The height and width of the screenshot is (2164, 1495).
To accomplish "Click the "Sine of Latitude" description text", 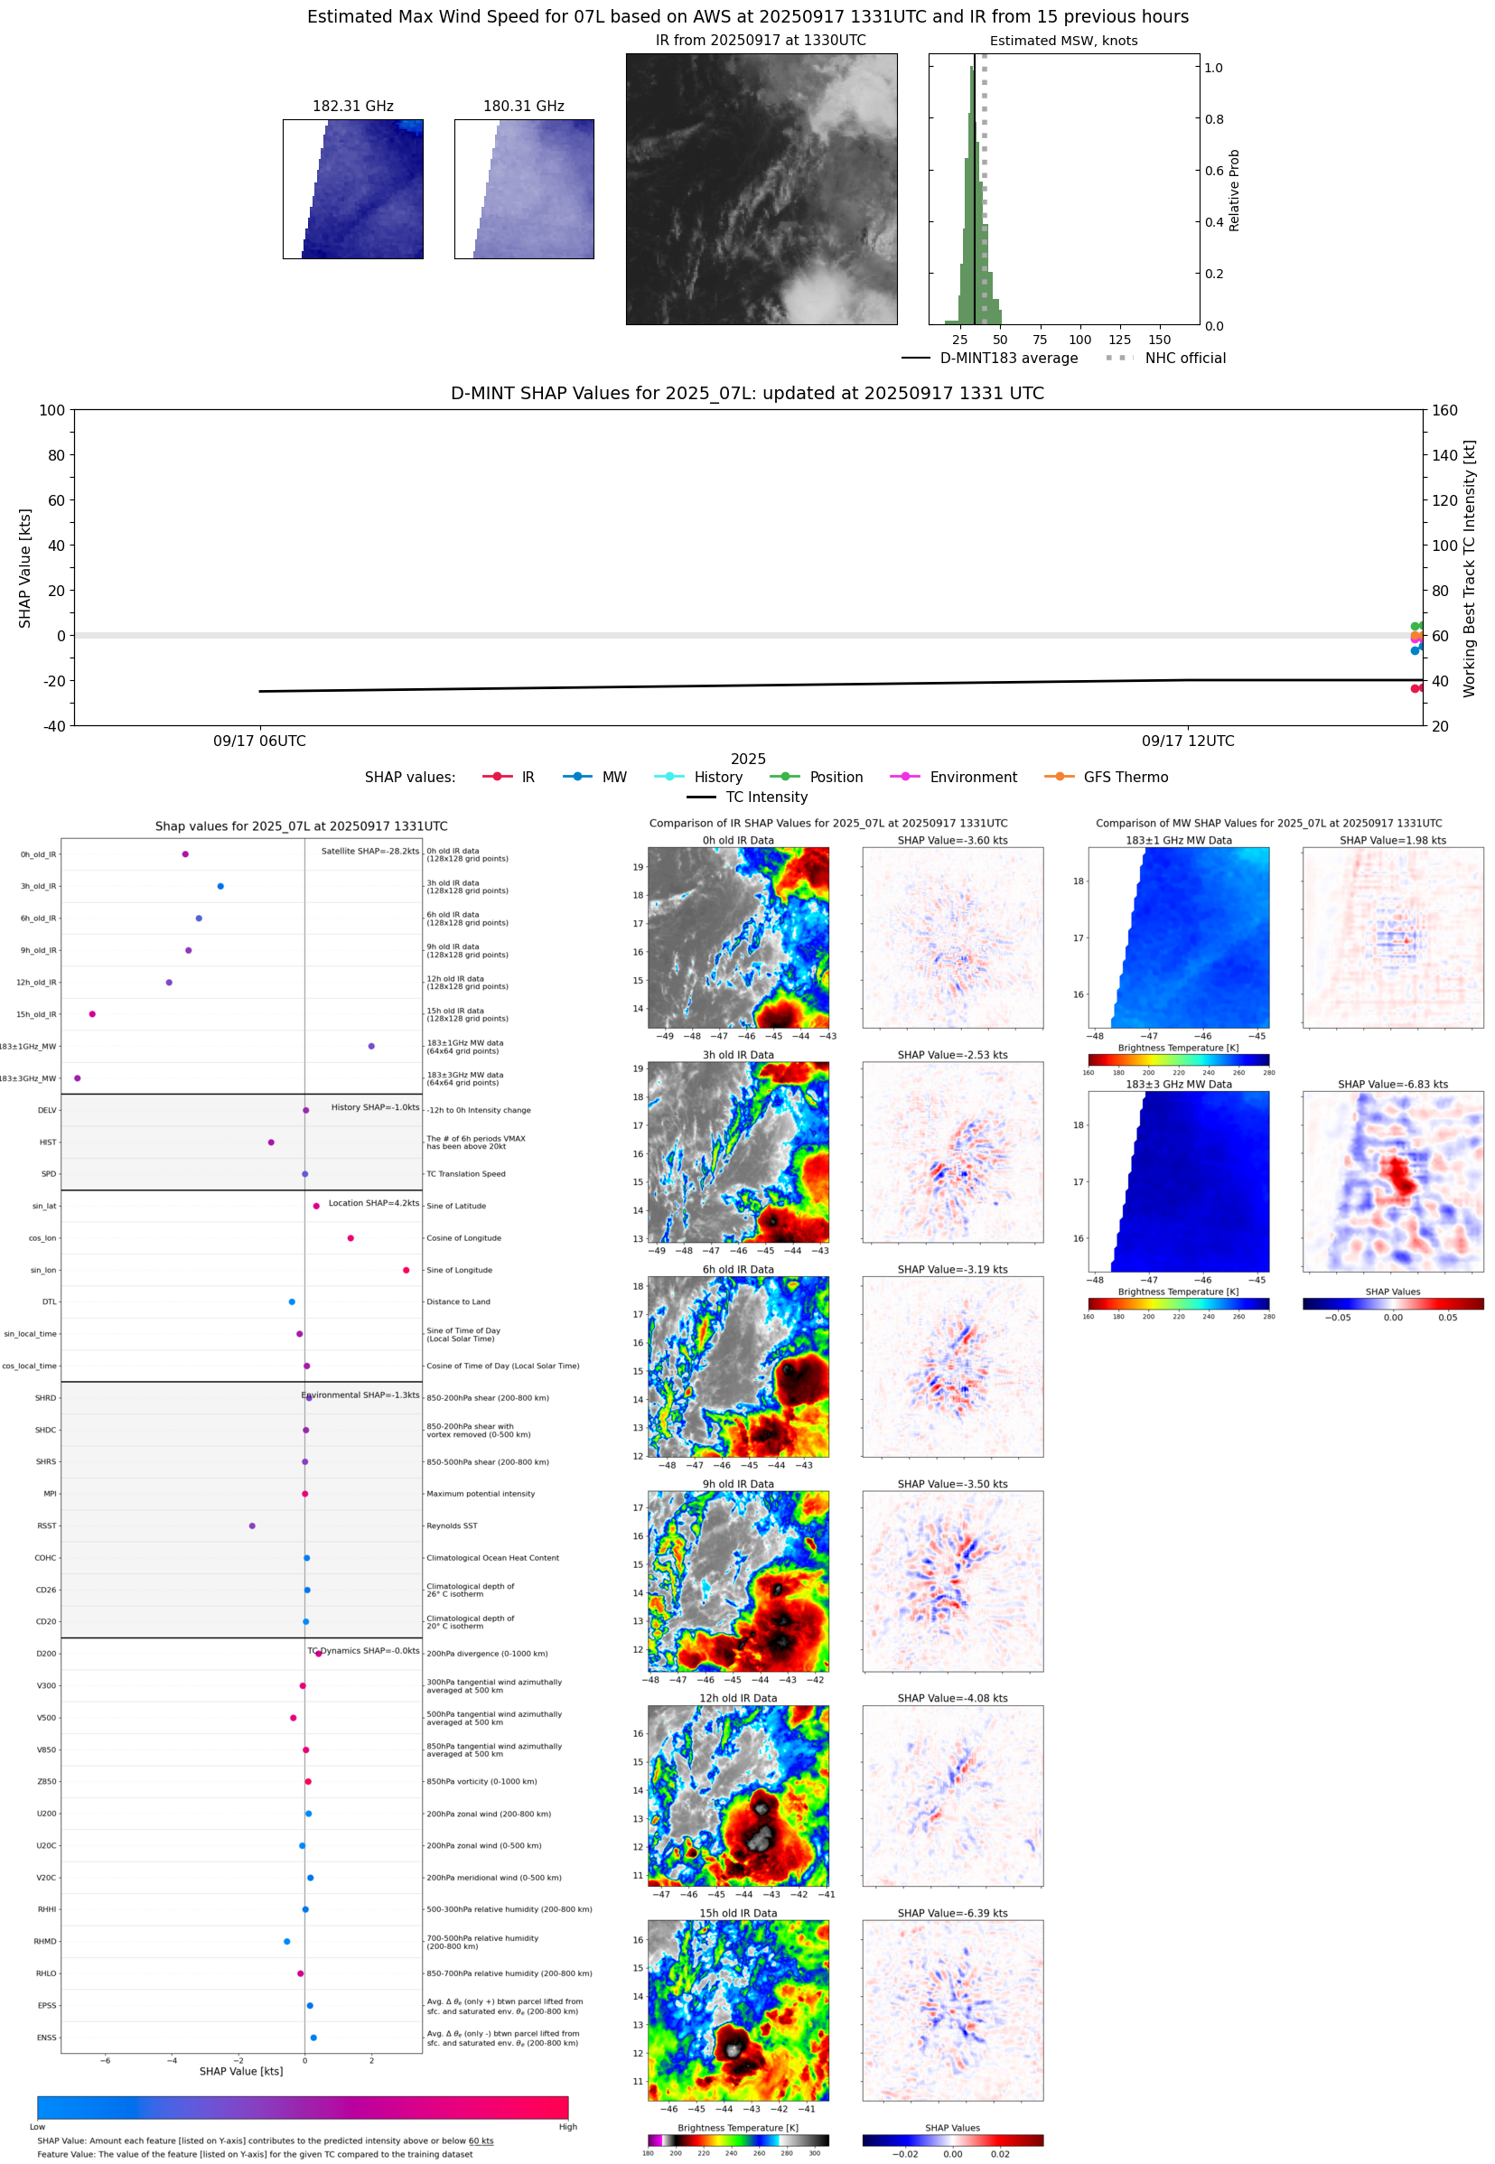I will tap(456, 1206).
